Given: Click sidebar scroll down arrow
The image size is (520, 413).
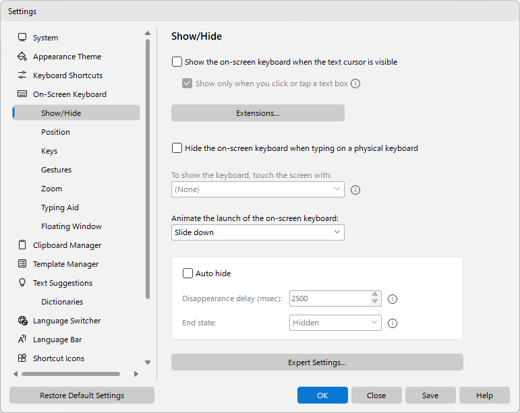Looking at the screenshot, I should [148, 362].
